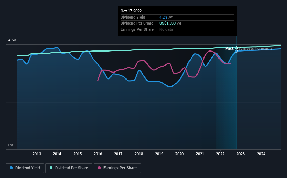The height and width of the screenshot is (178, 287).
Task: Click the blue Dividend Yield legend dot
Action: click(x=11, y=168)
